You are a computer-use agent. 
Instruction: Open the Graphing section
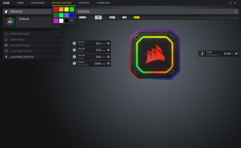point(32,40)
